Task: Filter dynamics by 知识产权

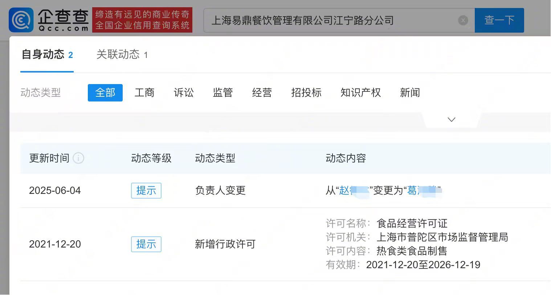Action: [x=361, y=93]
